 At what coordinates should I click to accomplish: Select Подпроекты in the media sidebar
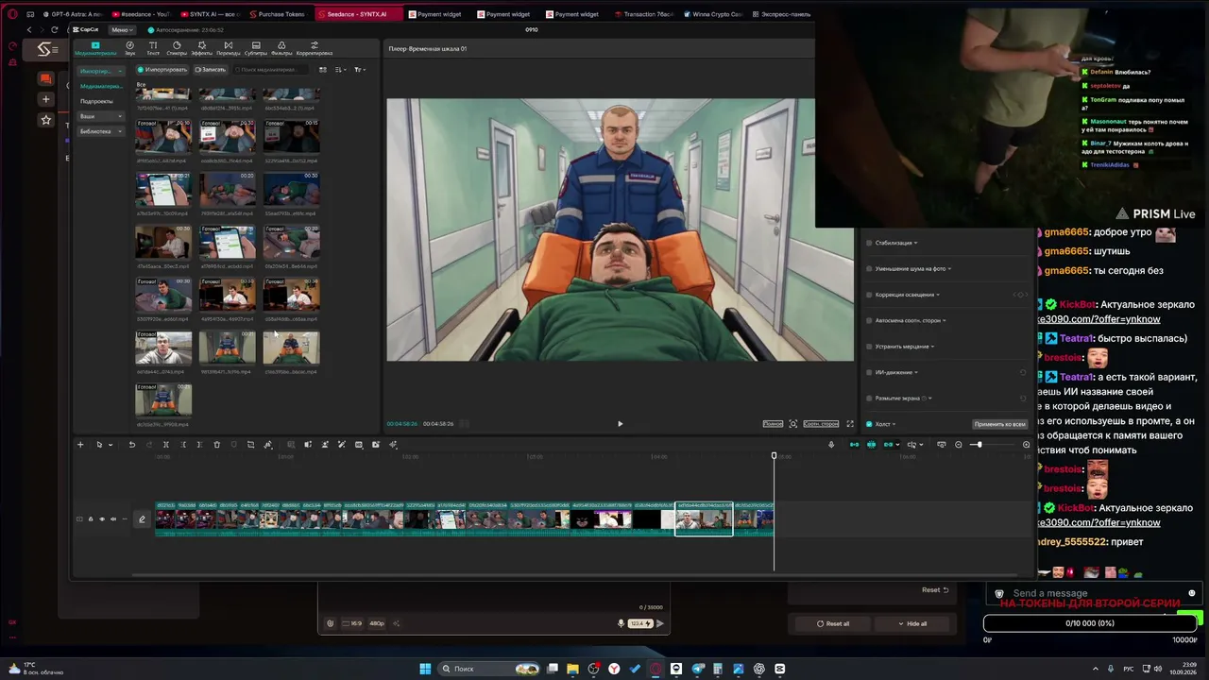(96, 101)
